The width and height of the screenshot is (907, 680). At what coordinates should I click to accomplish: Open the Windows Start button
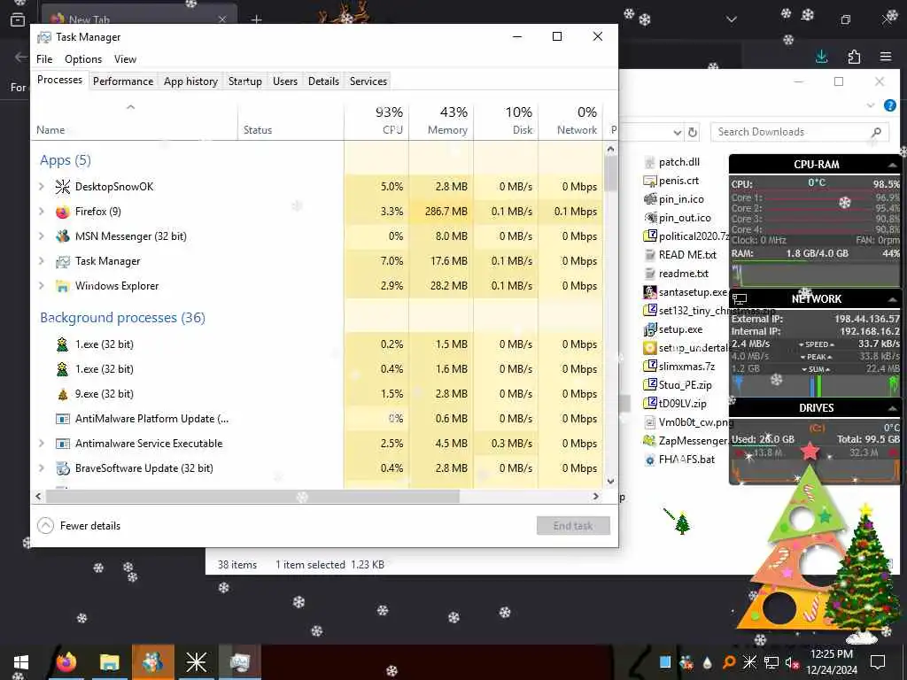tap(21, 662)
